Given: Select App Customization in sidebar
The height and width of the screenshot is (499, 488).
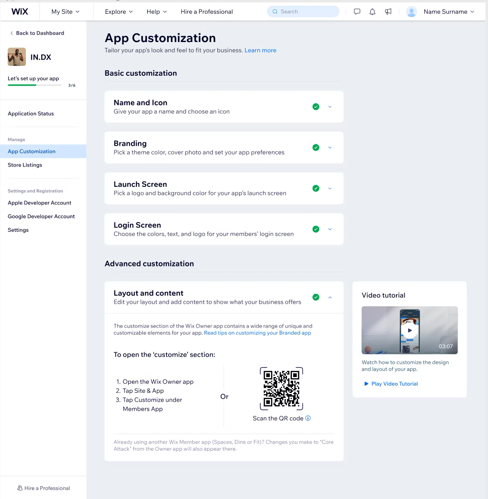Looking at the screenshot, I should [x=43, y=151].
